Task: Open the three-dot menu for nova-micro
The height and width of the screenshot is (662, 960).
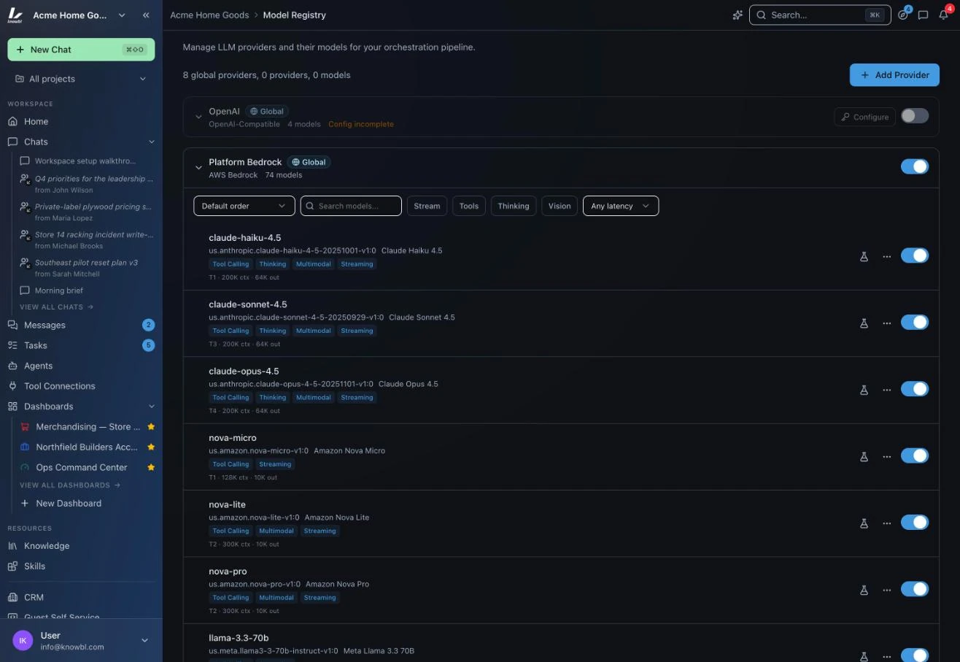Action: [x=887, y=457]
